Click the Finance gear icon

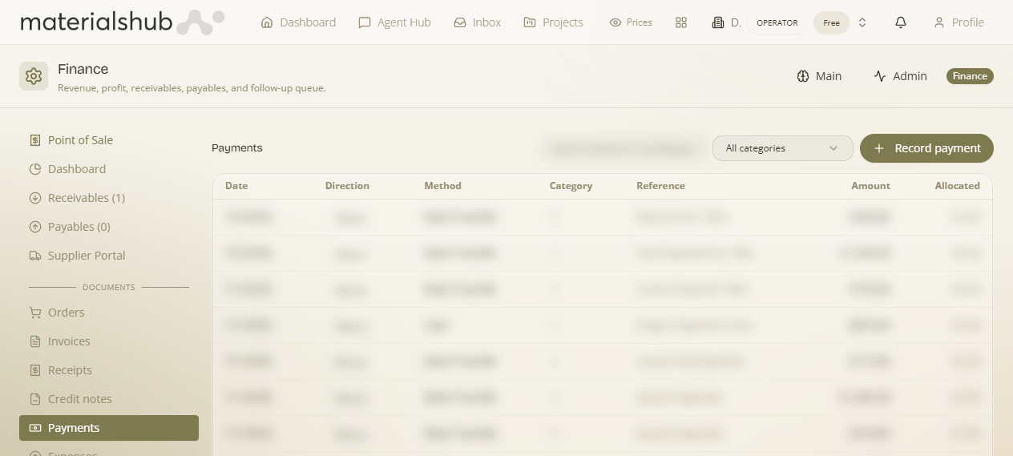(34, 76)
